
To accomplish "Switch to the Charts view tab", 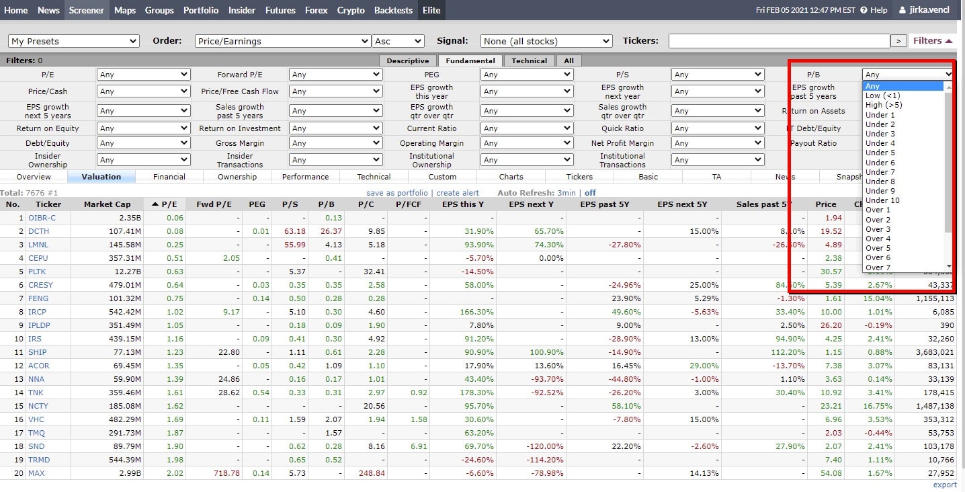I will pyautogui.click(x=511, y=177).
